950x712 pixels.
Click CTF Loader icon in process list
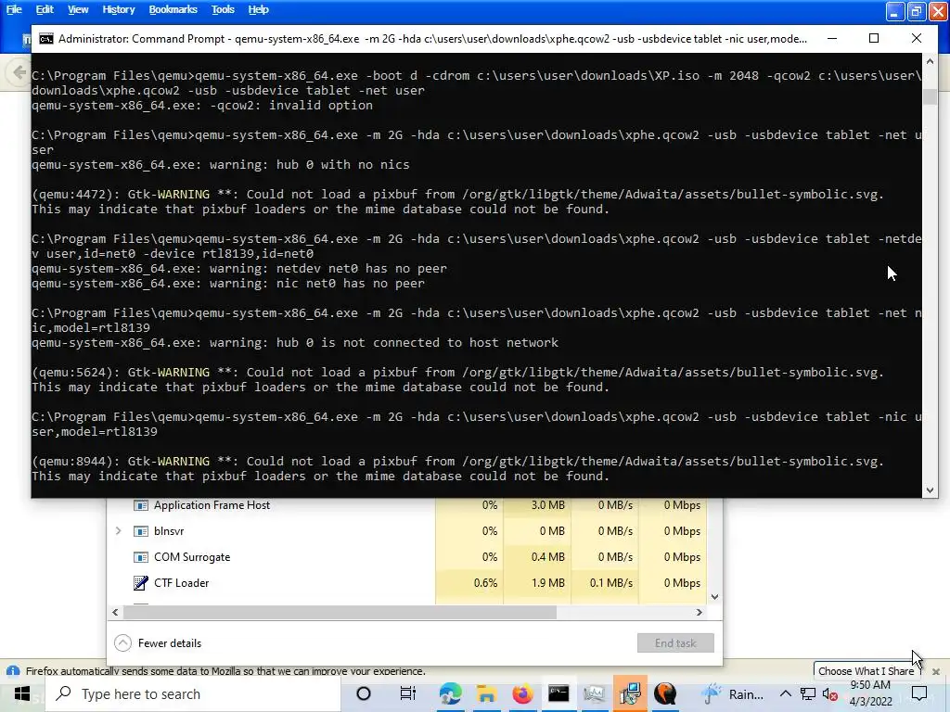point(141,583)
